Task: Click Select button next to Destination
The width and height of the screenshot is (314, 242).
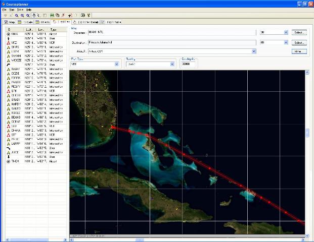Action: point(299,43)
